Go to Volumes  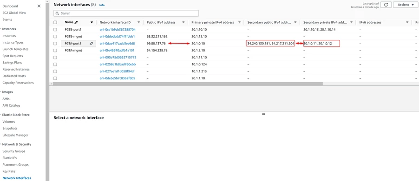8,122
